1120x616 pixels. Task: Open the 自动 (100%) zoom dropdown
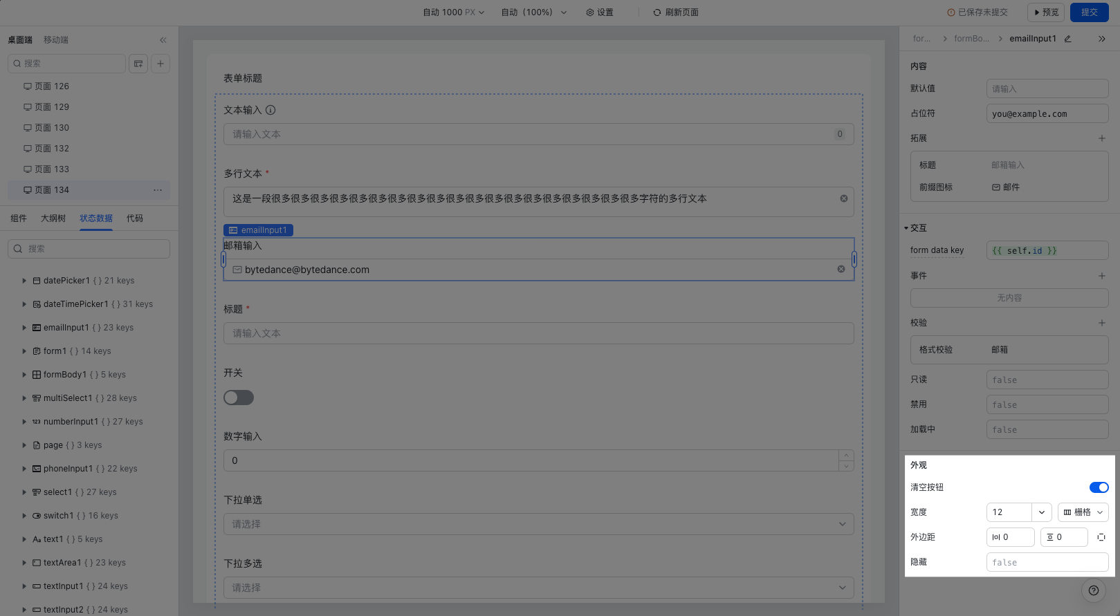pos(533,12)
